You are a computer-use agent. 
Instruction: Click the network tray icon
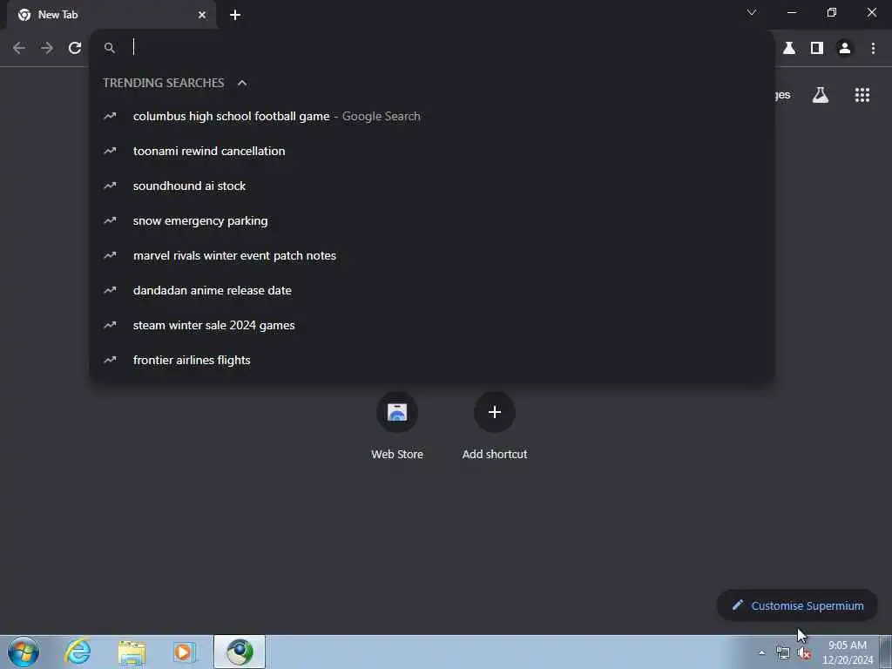pos(783,653)
